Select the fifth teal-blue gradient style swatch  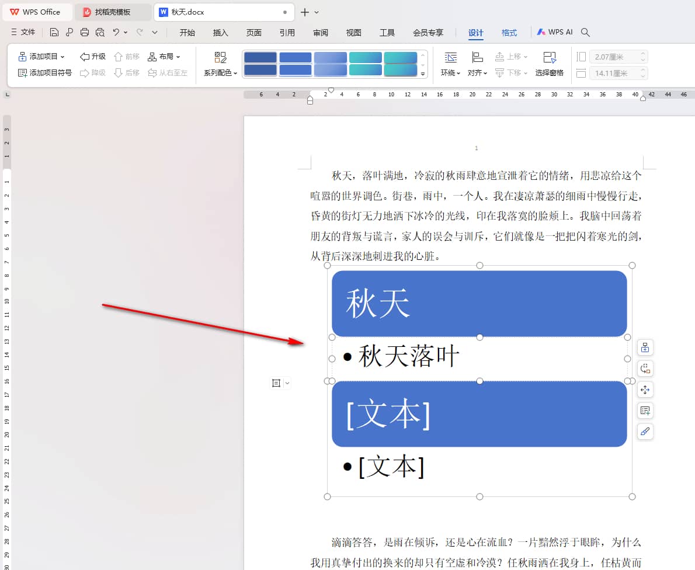pos(400,64)
